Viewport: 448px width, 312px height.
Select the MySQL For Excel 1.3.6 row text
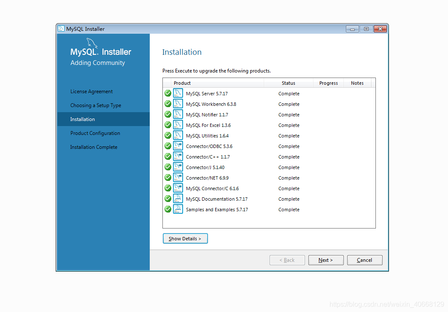(208, 125)
